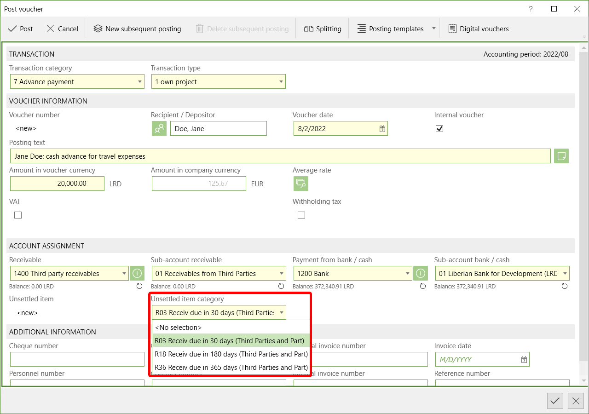Click info icon beside Payment from bank

421,273
